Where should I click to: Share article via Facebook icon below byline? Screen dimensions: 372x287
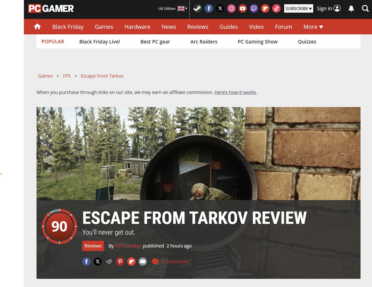point(86,262)
